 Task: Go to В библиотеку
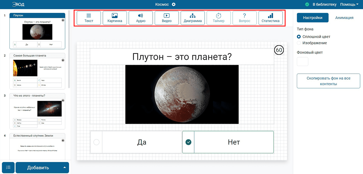[324, 4]
